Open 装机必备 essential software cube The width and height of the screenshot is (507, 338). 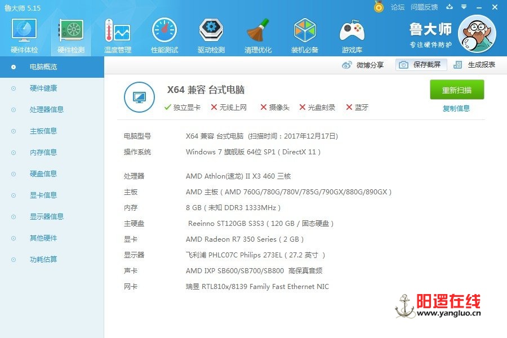coord(305,35)
